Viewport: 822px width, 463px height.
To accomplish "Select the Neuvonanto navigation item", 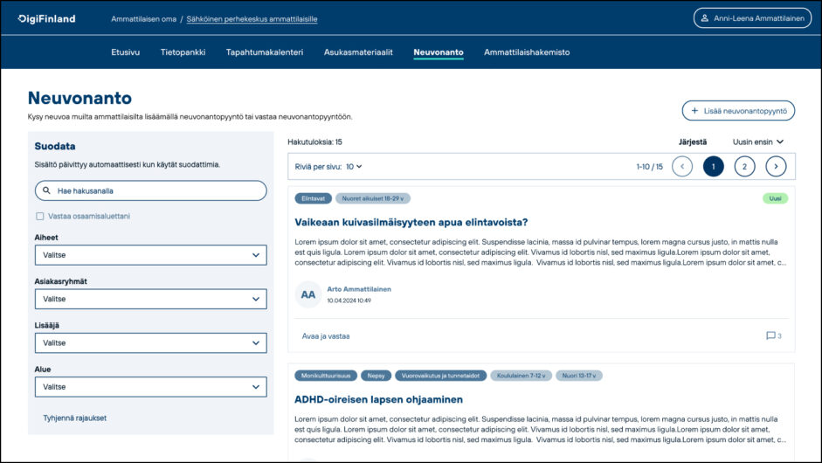I will pos(439,52).
